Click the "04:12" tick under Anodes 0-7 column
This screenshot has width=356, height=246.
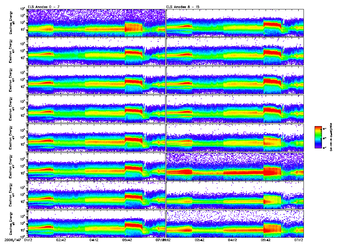coord(94,240)
